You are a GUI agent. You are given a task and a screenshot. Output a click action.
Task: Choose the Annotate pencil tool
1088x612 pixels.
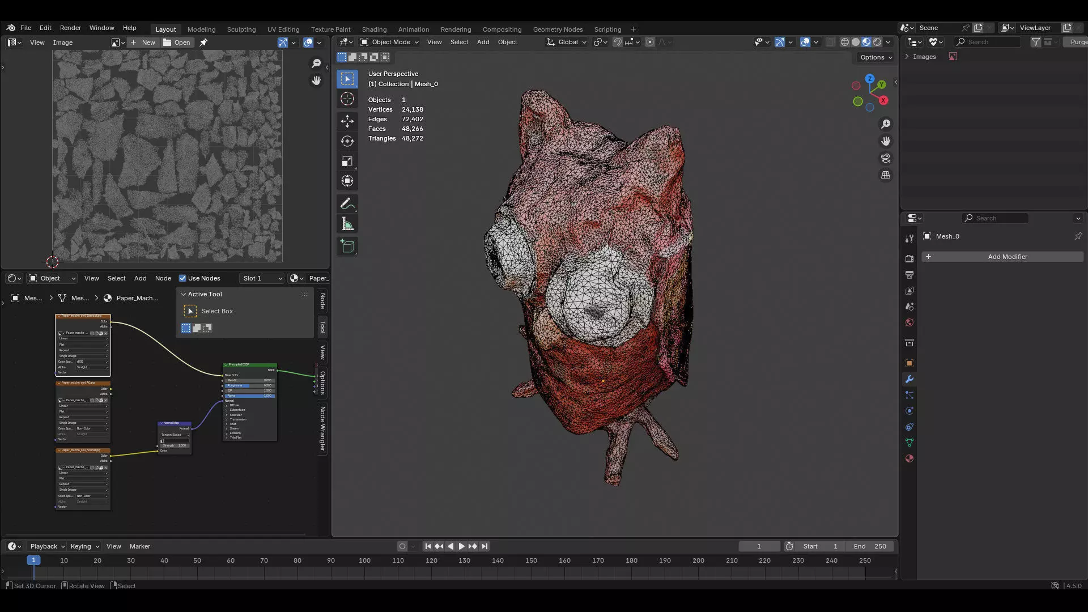(x=347, y=204)
